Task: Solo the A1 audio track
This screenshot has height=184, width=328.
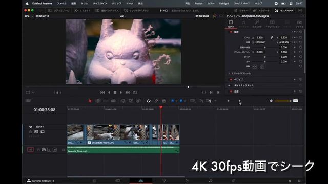Action: (49, 150)
